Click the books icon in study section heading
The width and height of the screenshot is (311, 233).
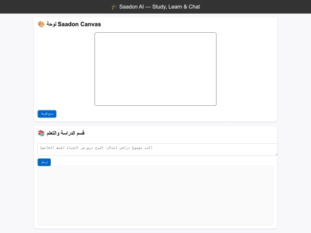click(x=41, y=133)
